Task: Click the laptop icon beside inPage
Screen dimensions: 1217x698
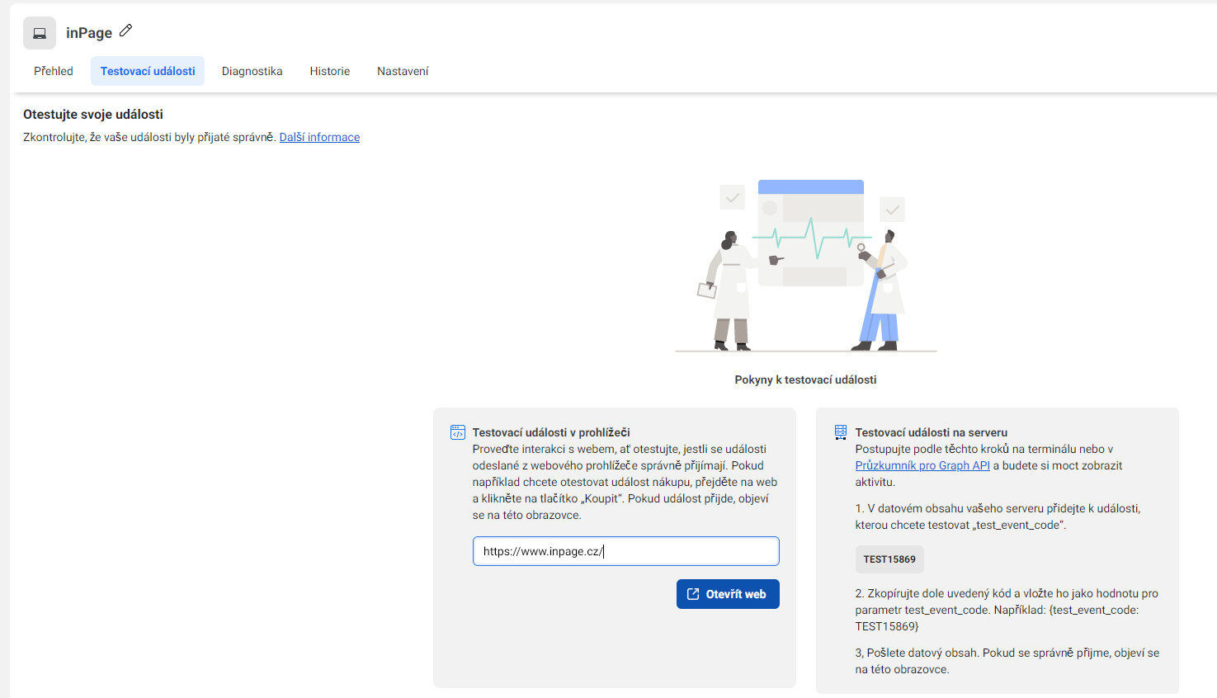Action: coord(40,33)
